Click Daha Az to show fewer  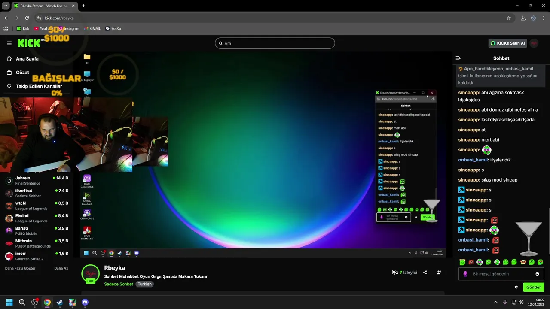[x=61, y=268]
